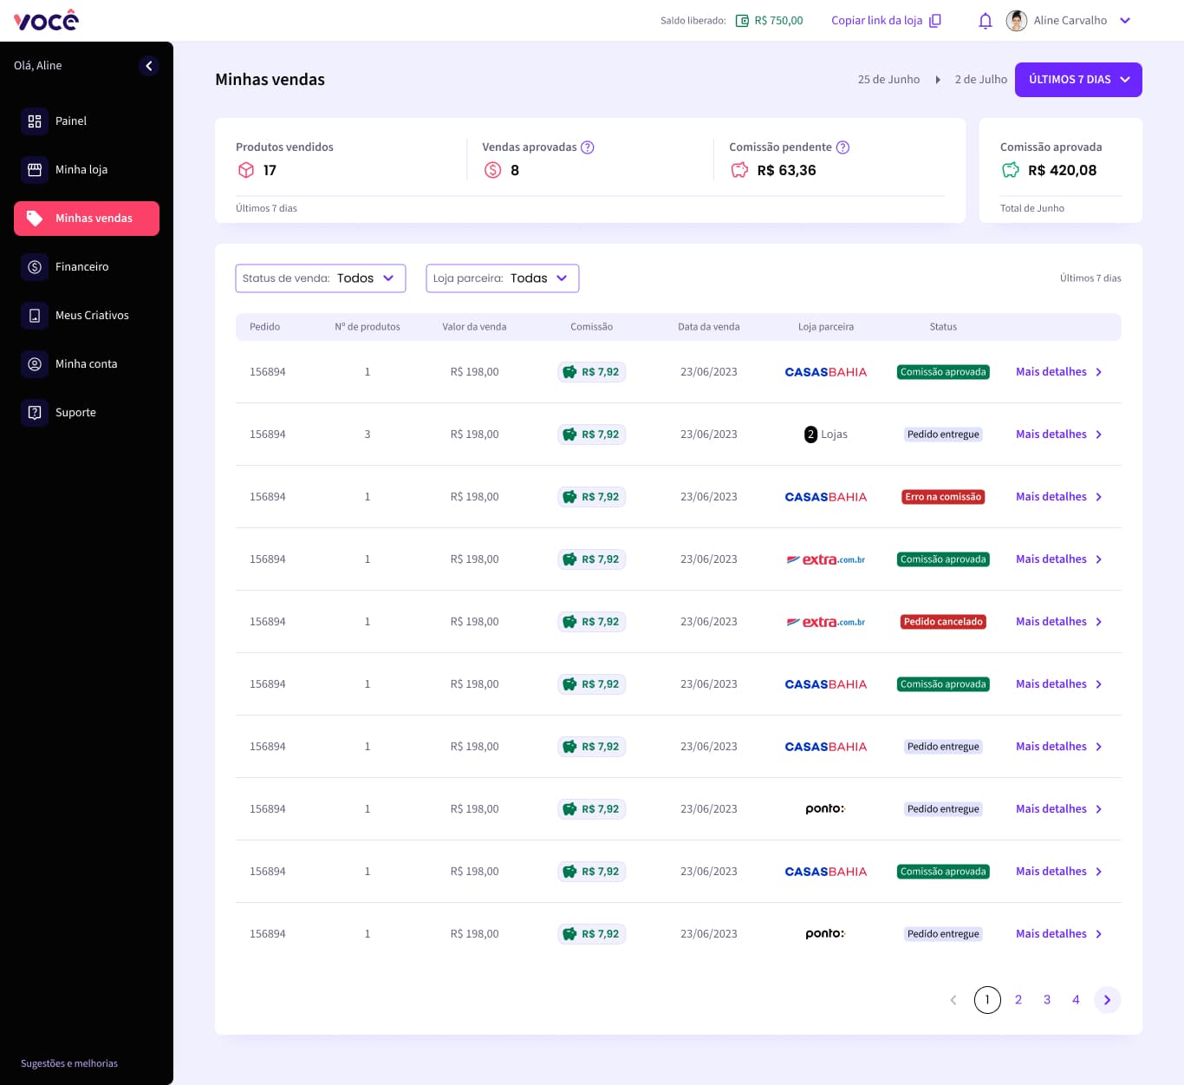Click the Suporte question icon in sidebar

click(x=35, y=413)
